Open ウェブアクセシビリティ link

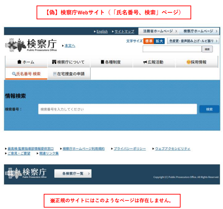173,149
